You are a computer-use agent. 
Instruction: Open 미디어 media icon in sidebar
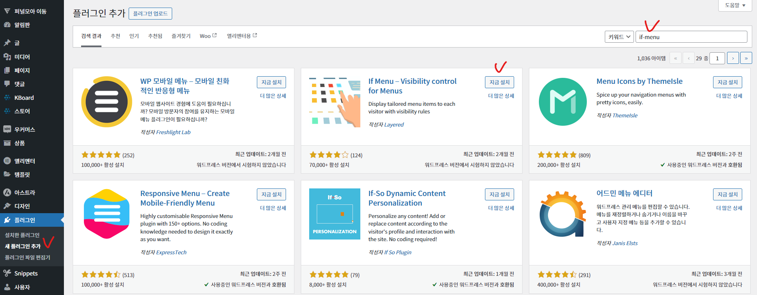[x=7, y=57]
